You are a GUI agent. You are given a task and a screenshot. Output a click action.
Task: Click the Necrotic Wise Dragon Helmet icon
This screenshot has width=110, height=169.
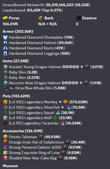[x=5, y=83]
